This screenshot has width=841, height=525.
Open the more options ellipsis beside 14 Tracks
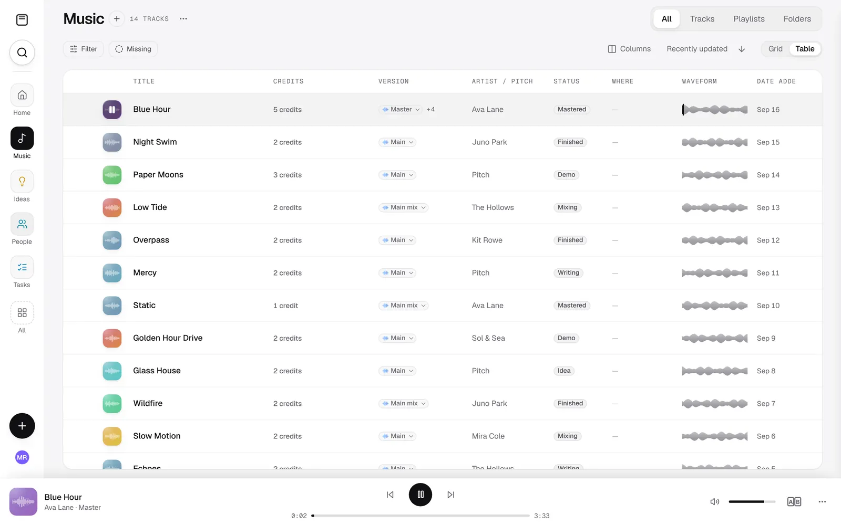pos(183,19)
